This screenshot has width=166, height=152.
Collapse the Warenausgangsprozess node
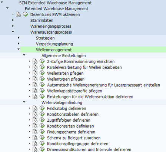click(13, 32)
